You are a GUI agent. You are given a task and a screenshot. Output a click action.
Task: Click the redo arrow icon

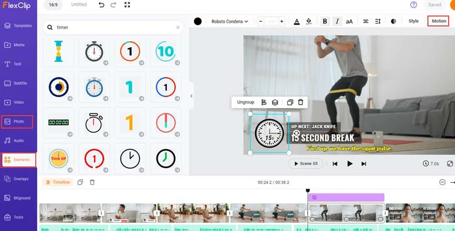tap(113, 5)
